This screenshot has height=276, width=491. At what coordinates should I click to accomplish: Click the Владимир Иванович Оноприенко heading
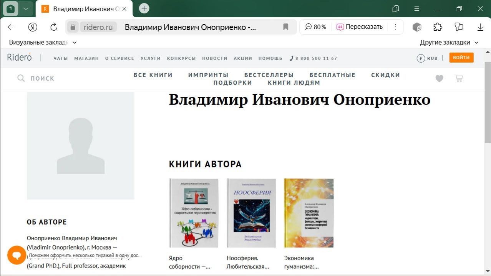pyautogui.click(x=300, y=100)
